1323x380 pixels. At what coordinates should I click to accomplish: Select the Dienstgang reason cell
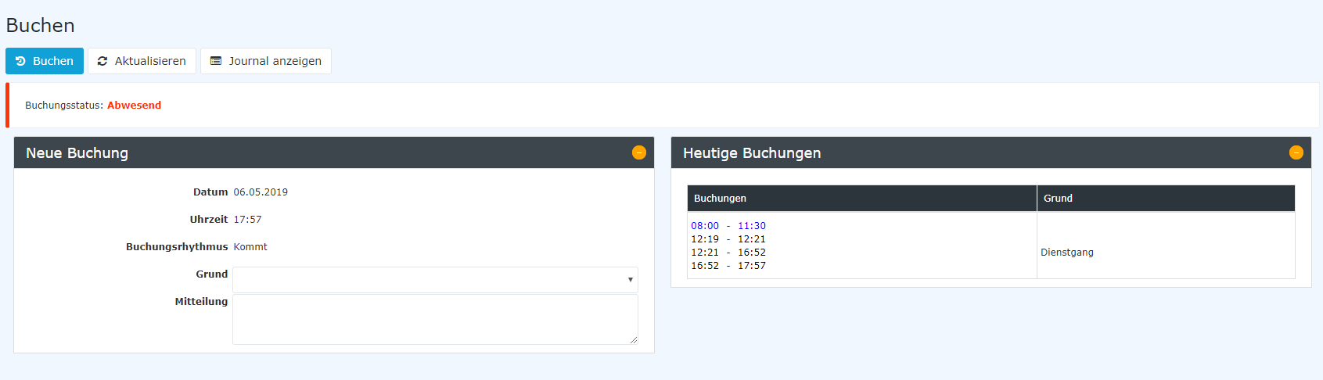click(x=1067, y=253)
